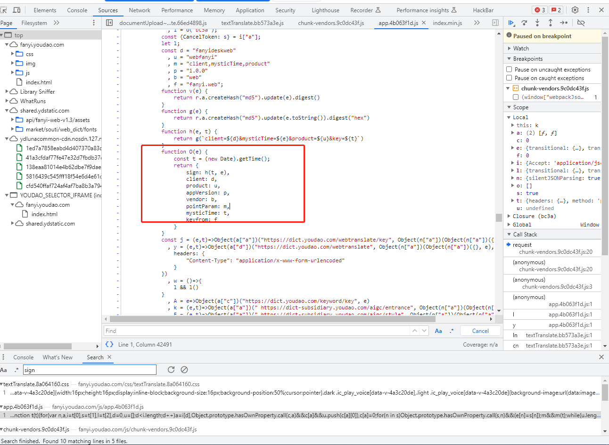Close the app.4b063f1d.js editor tab

[x=424, y=23]
